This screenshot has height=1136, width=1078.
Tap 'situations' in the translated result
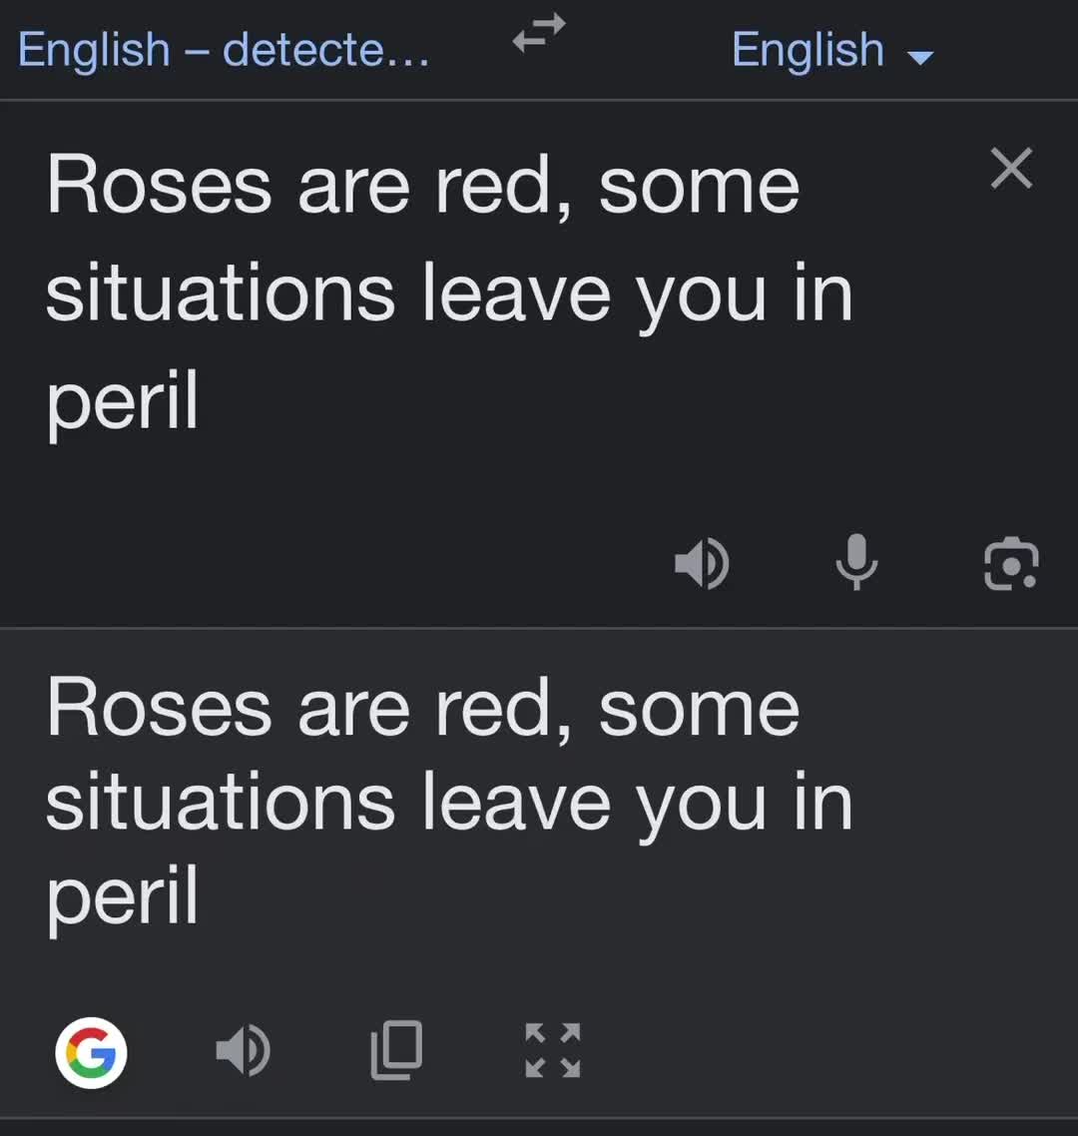coord(221,803)
